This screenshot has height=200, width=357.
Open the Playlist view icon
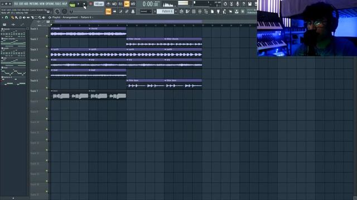coord(181,11)
